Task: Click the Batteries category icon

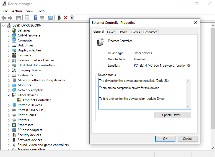Action: coord(14,30)
